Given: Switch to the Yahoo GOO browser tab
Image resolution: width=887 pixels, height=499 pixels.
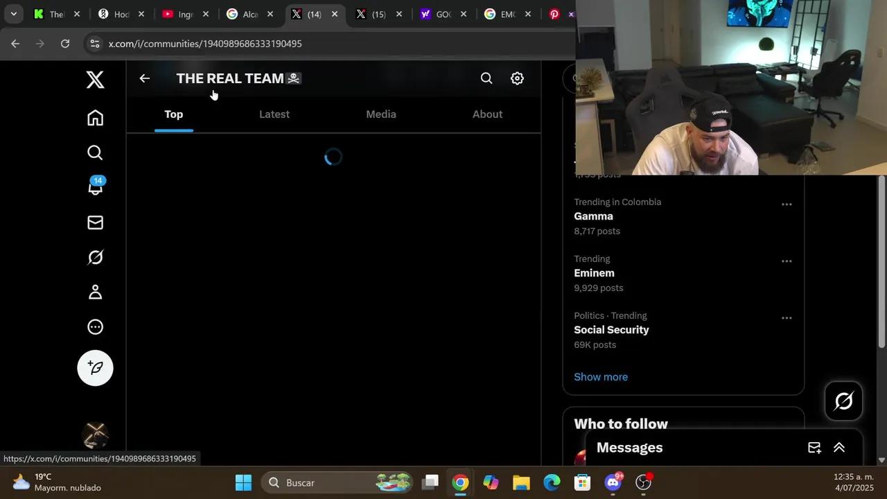Looking at the screenshot, I should [442, 14].
